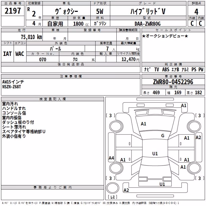Select the spare tire circle above レス
206x206 pixels.
[x=113, y=188]
